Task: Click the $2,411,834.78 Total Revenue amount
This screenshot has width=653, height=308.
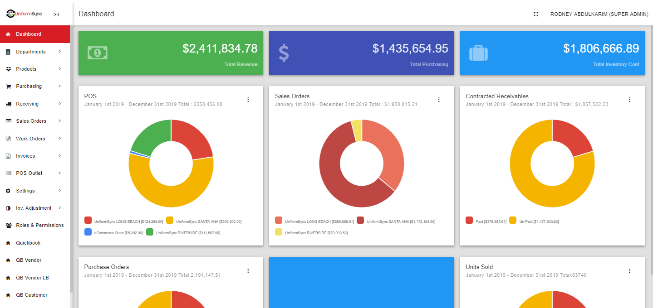Action: coord(220,49)
